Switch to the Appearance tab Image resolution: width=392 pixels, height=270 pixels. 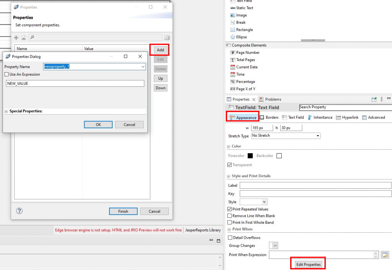tap(243, 117)
